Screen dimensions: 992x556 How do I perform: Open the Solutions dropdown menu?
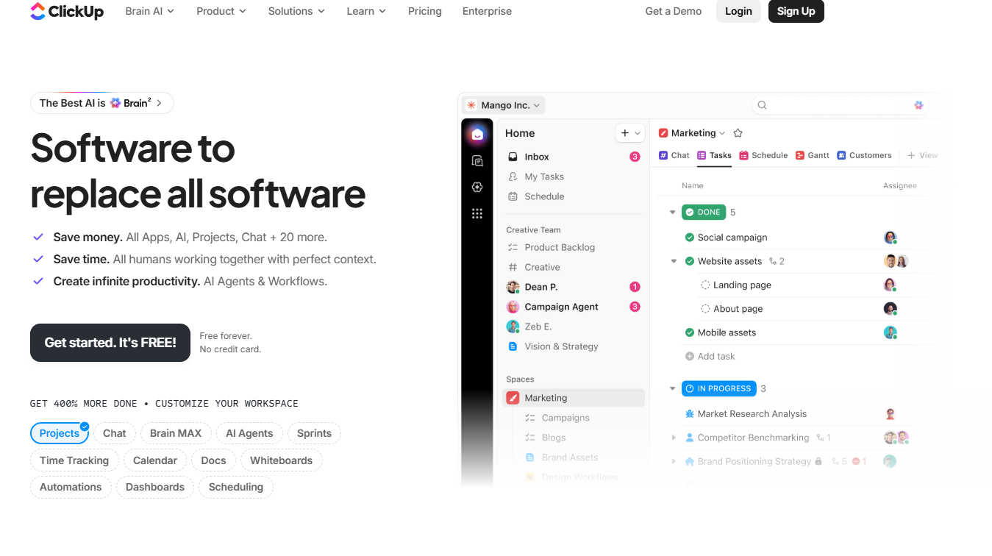click(x=296, y=11)
